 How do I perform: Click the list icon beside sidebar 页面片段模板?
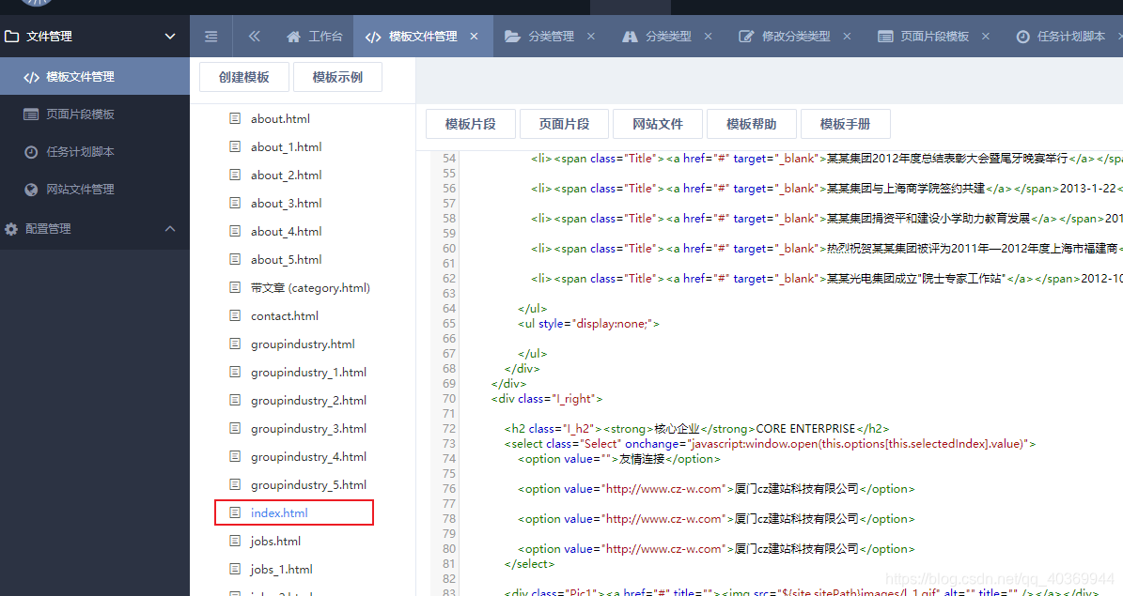[x=31, y=115]
